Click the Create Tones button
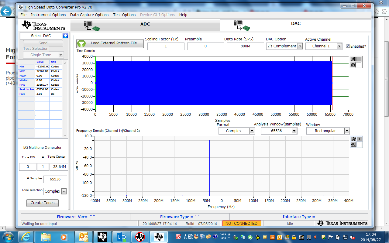The width and height of the screenshot is (389, 243). (43, 203)
